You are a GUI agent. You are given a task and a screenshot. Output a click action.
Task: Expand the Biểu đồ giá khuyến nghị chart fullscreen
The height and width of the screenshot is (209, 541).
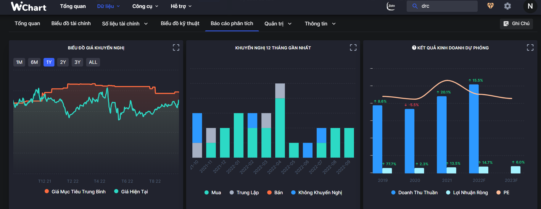click(x=176, y=48)
